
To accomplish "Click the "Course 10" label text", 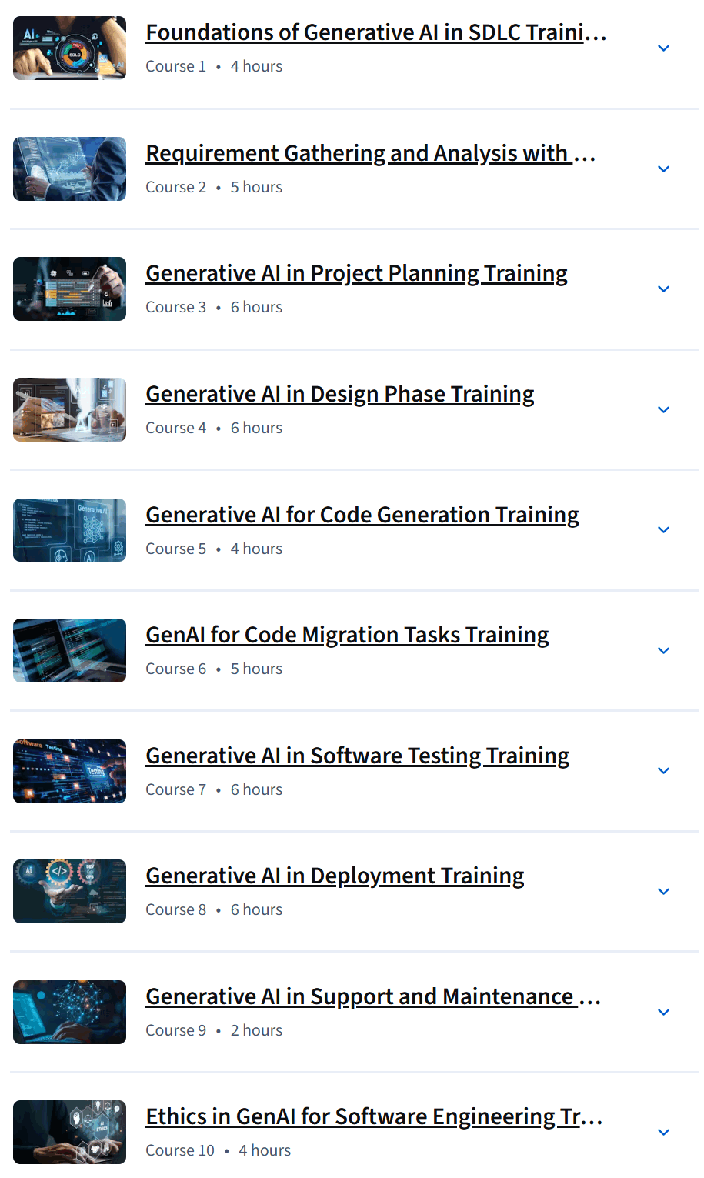I will coord(180,1151).
